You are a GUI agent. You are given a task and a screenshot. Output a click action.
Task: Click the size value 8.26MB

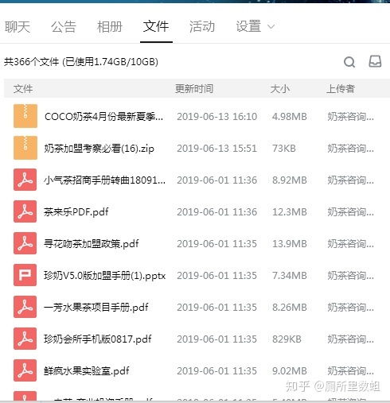(290, 308)
